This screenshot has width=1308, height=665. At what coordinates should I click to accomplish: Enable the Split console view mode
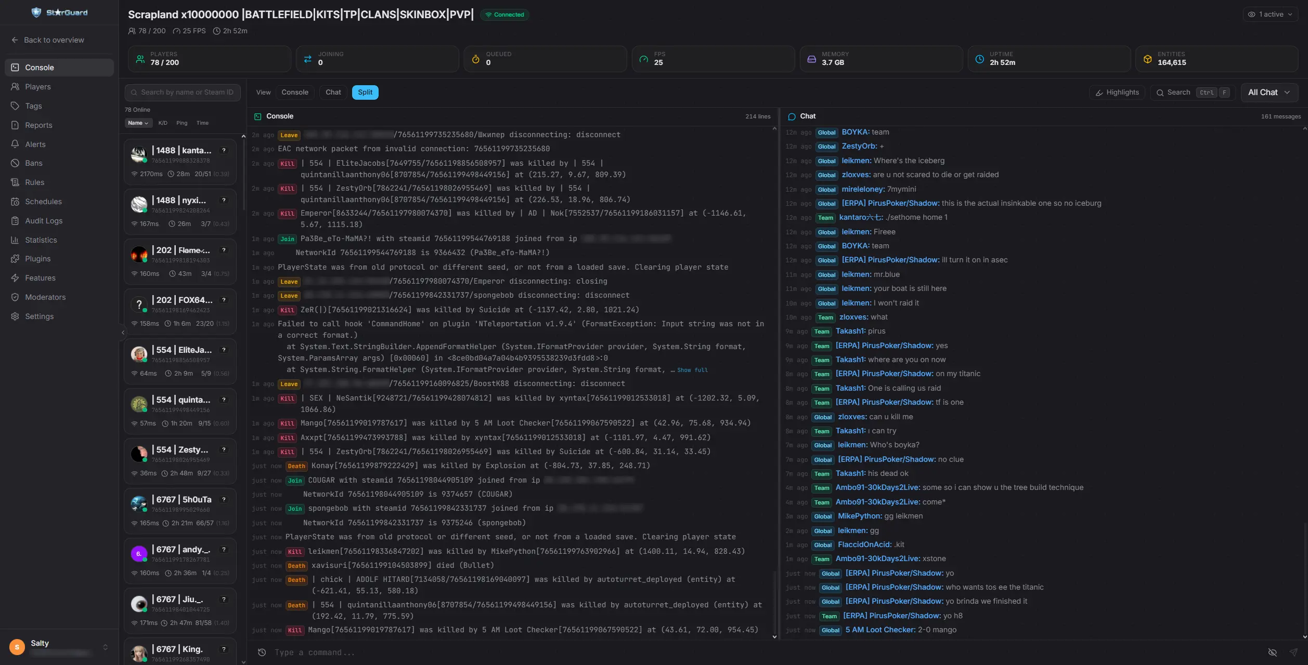(365, 92)
